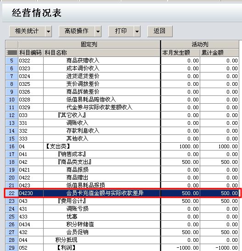Select row 代金券与实际收款差额收入
The height and width of the screenshot is (251, 242).
click(122, 107)
